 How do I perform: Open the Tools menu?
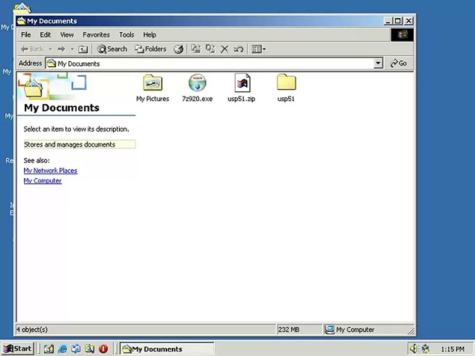point(126,35)
